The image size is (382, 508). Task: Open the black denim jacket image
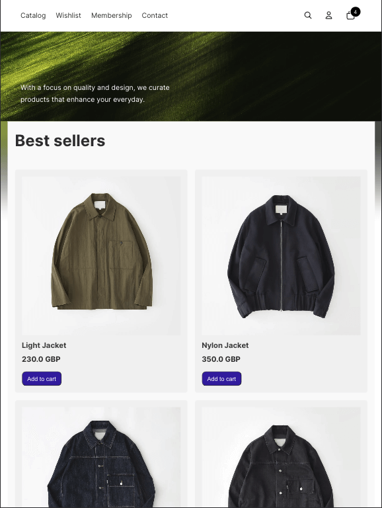(281, 457)
